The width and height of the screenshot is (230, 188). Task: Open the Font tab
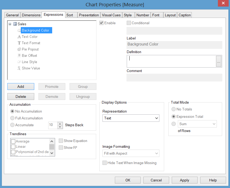pos(157,15)
